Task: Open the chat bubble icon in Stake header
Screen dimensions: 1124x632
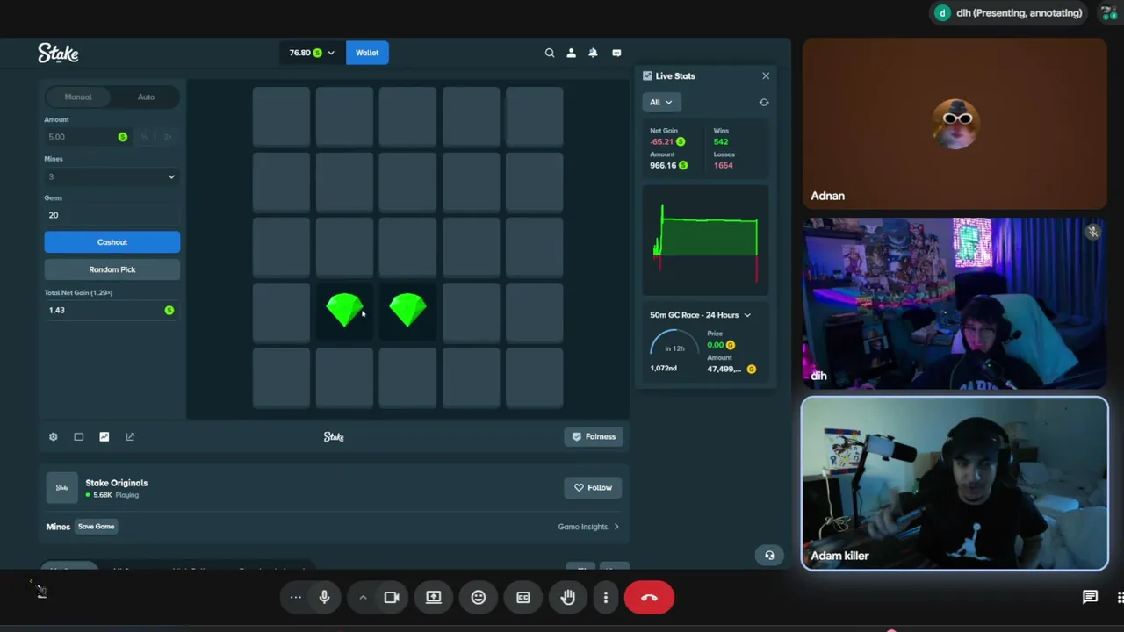Action: point(616,53)
